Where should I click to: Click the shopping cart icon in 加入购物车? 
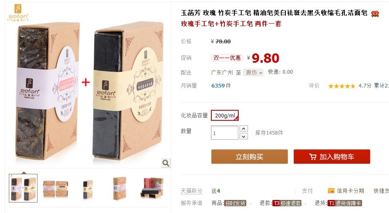312,157
